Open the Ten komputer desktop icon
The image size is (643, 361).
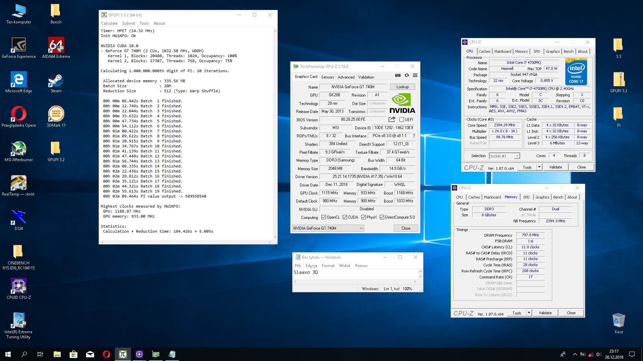(x=19, y=14)
